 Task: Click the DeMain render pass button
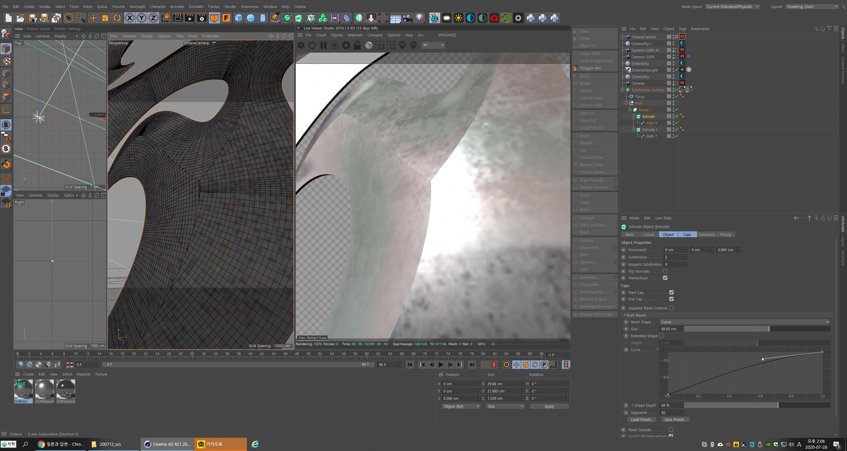click(x=312, y=338)
